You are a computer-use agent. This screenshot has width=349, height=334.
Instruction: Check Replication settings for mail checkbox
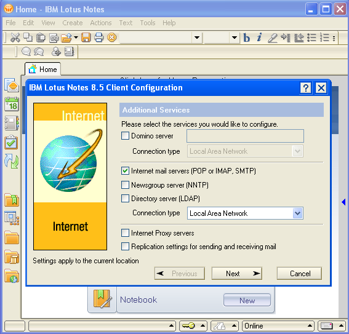pyautogui.click(x=125, y=247)
